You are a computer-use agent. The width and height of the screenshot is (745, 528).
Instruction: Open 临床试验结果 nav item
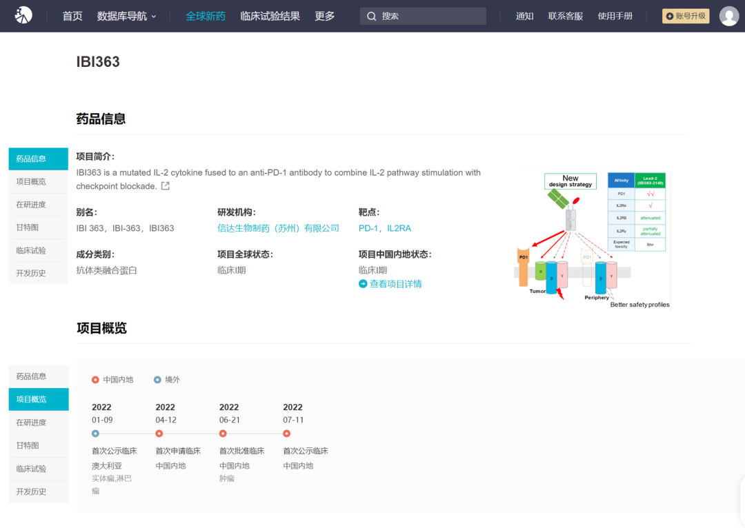270,16
